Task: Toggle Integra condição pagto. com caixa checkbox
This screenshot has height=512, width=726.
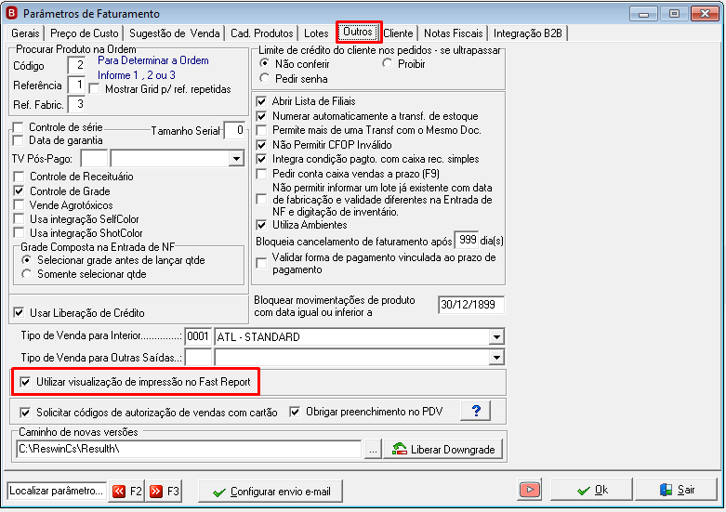Action: [x=261, y=159]
